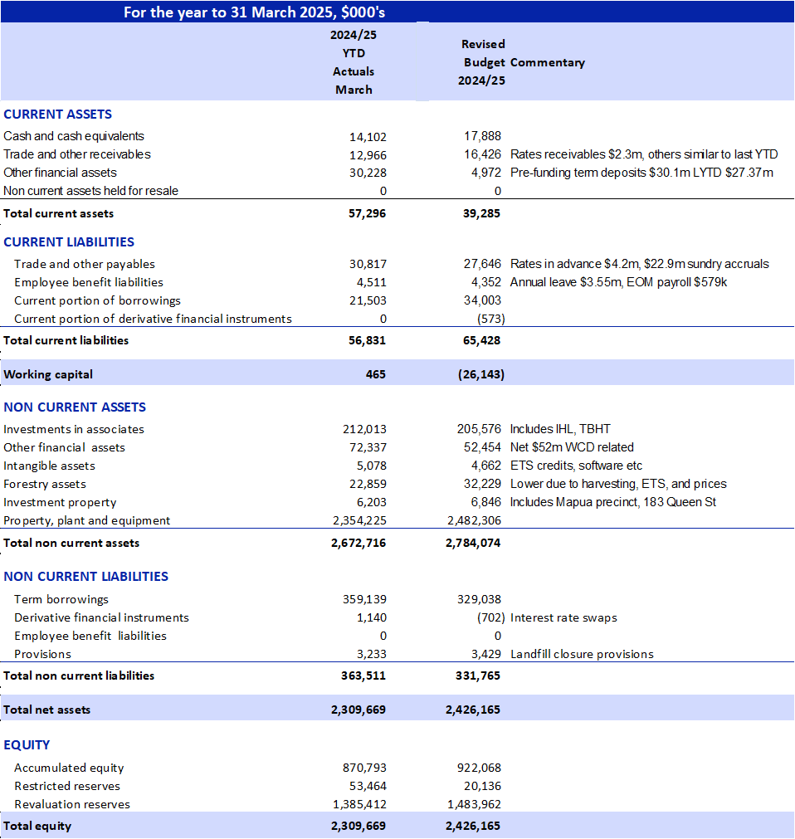The width and height of the screenshot is (795, 839).
Task: Select the 'Pre-funding term deposits' commentary
Action: pos(641,173)
